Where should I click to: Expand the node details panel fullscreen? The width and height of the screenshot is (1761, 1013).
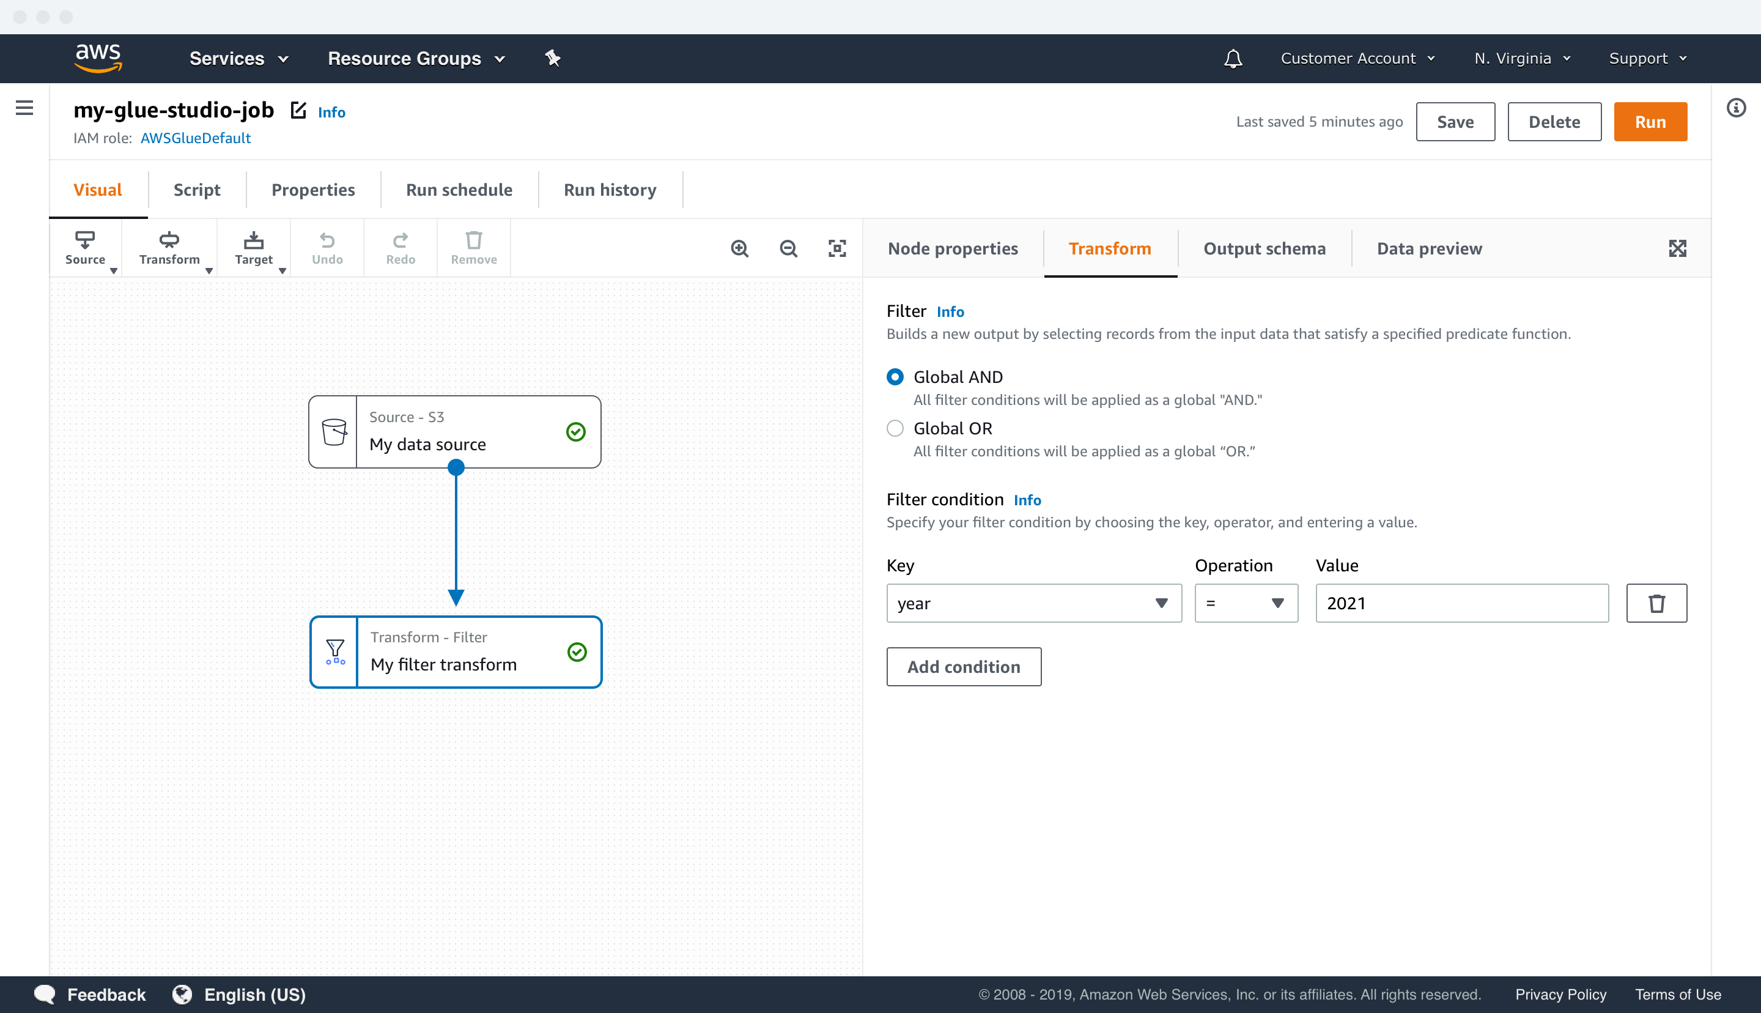1678,248
